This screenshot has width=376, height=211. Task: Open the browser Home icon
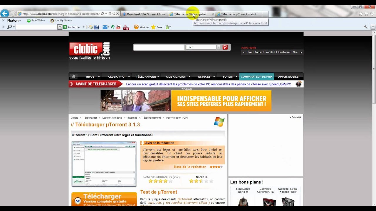coord(361,14)
